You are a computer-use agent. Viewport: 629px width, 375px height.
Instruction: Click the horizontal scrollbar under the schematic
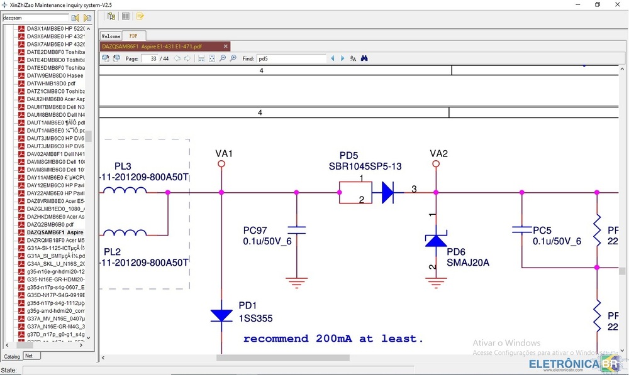coord(283,358)
